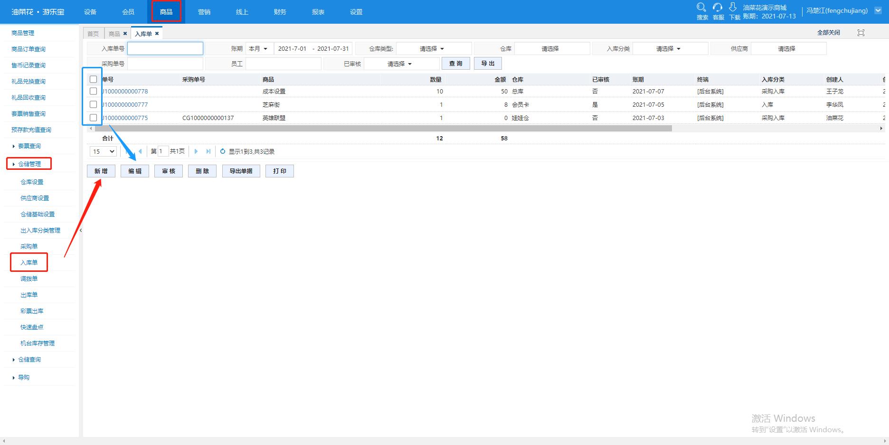Go to previous page arrow
This screenshot has width=889, height=445.
[x=140, y=151]
